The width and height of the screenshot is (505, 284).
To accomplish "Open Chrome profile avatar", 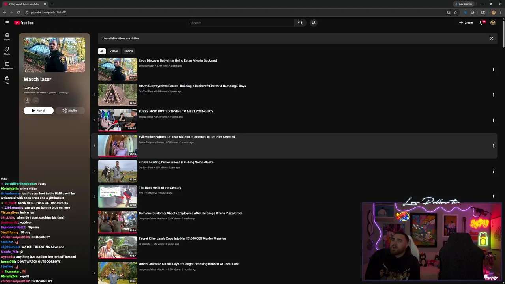I will pos(493,12).
